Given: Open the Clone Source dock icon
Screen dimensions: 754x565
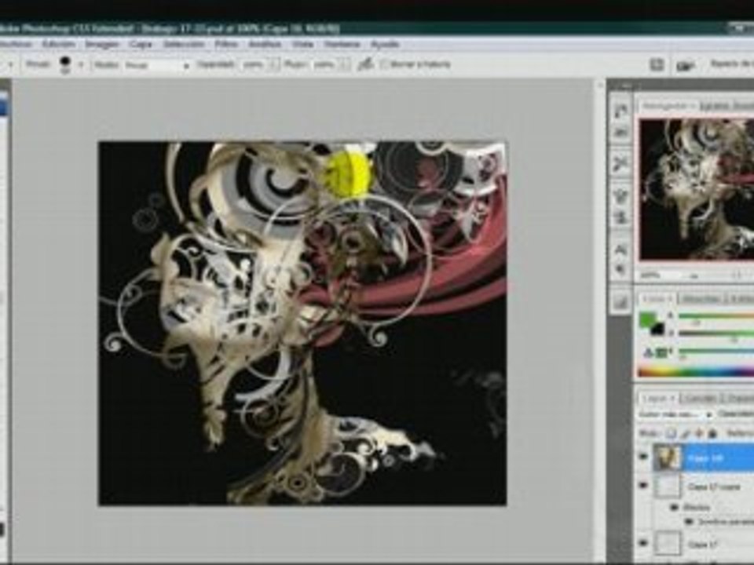Looking at the screenshot, I should [x=620, y=217].
